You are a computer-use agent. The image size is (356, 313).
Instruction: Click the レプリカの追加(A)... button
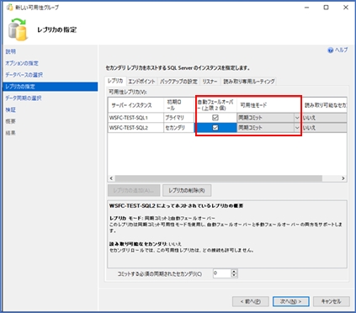(x=134, y=190)
